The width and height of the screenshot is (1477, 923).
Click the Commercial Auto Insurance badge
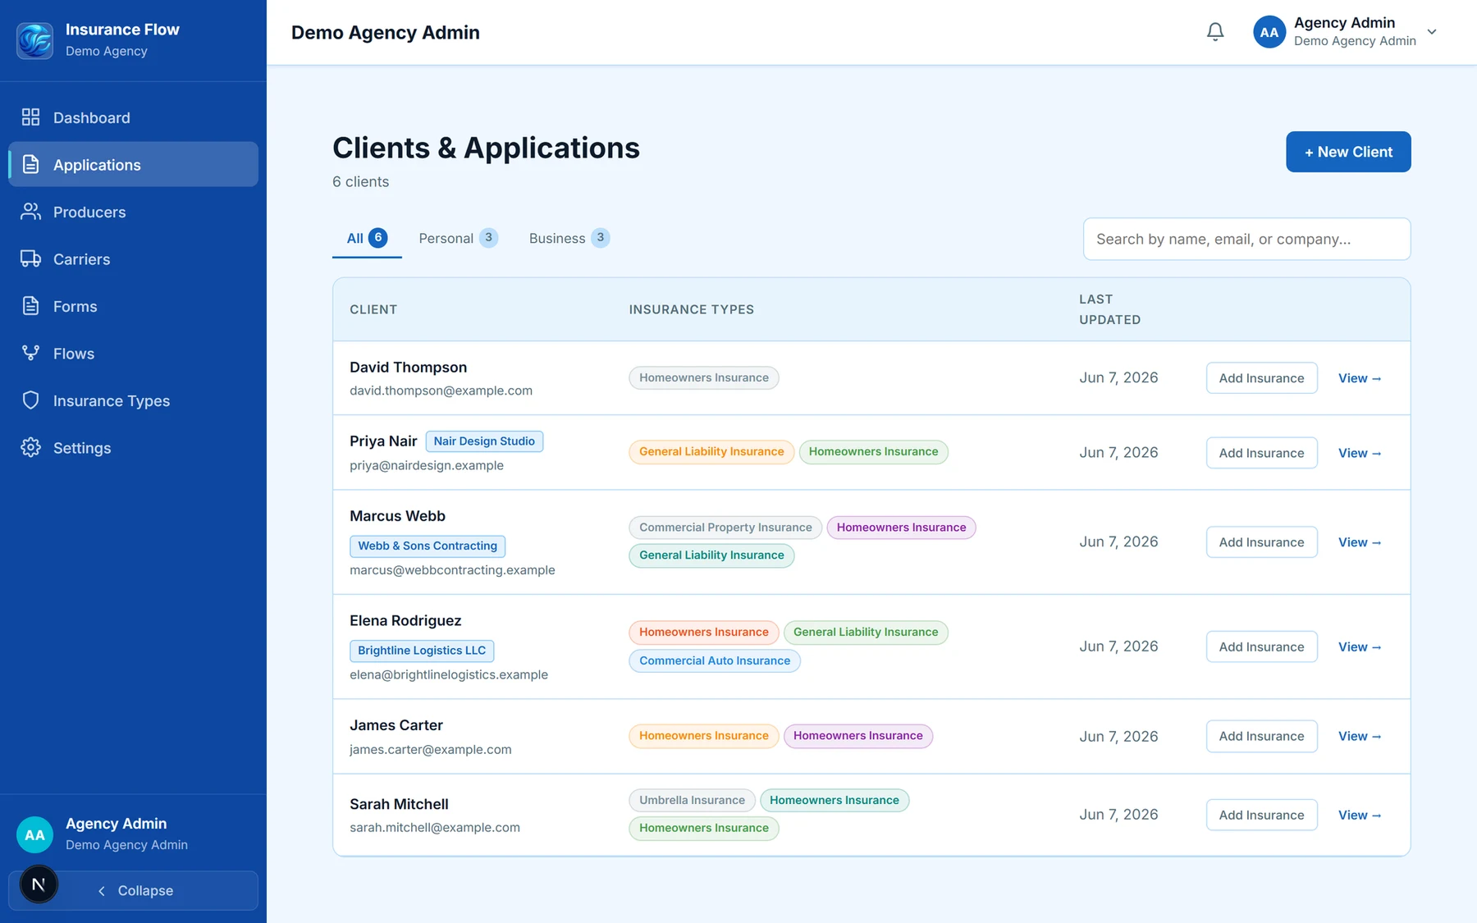tap(715, 660)
